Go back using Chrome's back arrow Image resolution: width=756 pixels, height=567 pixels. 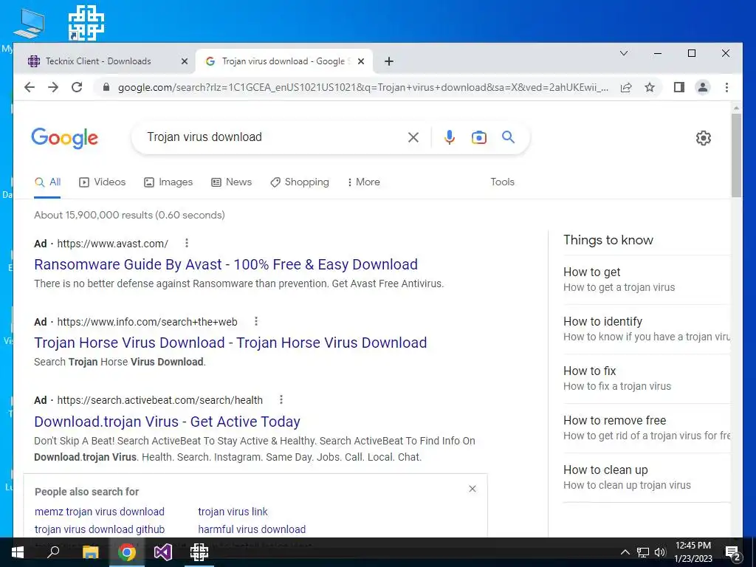point(30,87)
